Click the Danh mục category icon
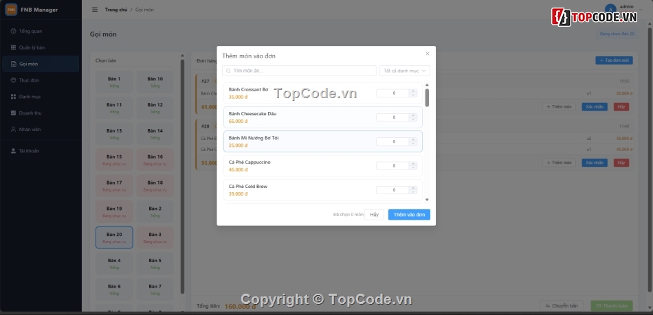Viewport: 653px width, 315px height. (x=13, y=97)
